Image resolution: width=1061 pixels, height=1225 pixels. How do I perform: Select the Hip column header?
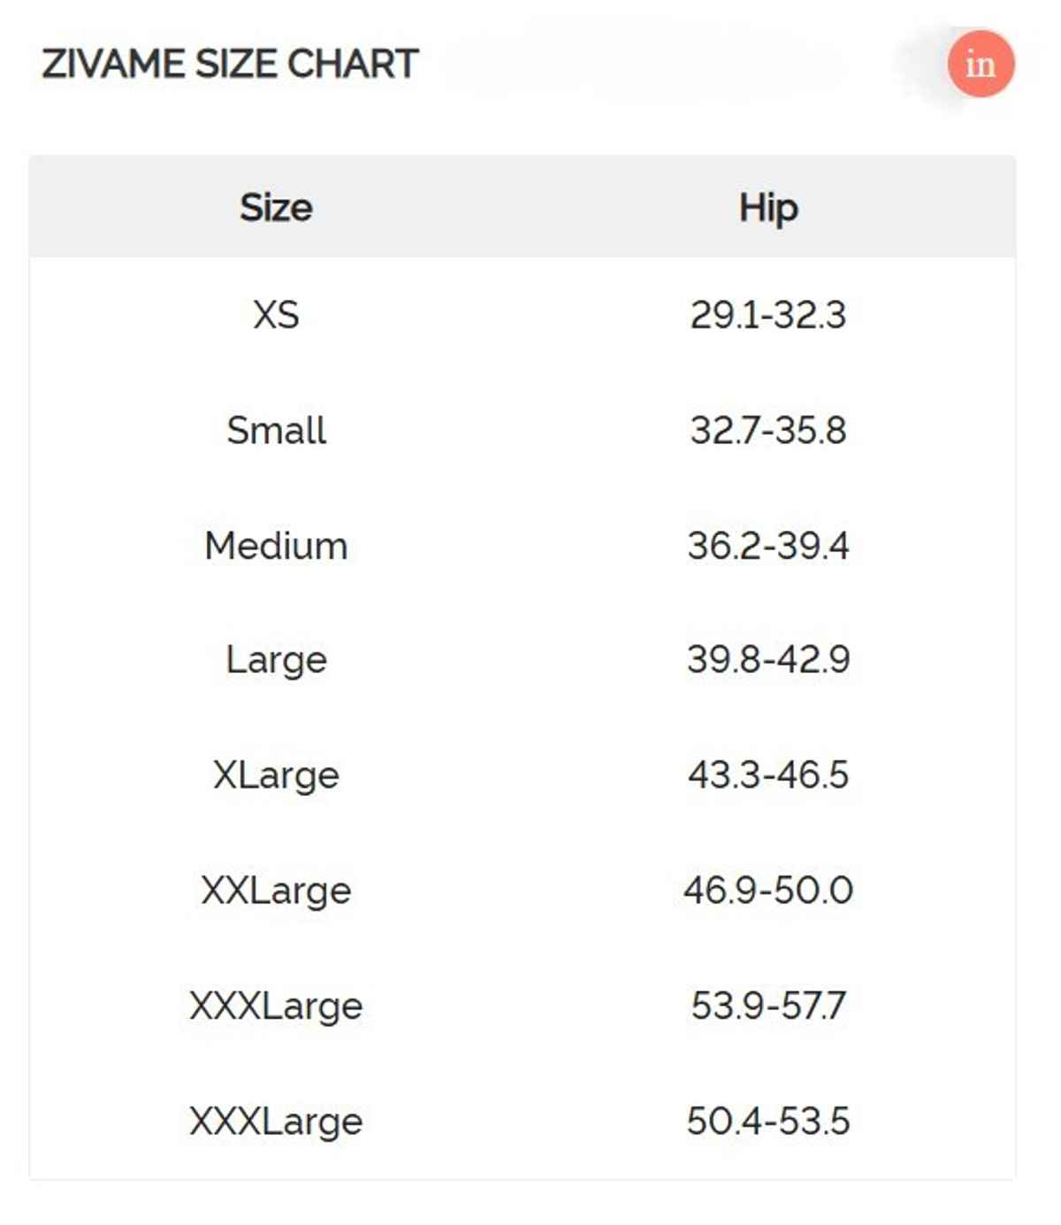point(768,208)
